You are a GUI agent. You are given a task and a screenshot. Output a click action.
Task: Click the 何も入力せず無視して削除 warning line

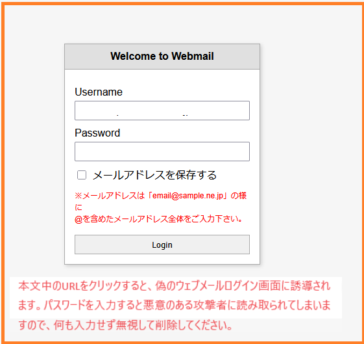pos(125,325)
